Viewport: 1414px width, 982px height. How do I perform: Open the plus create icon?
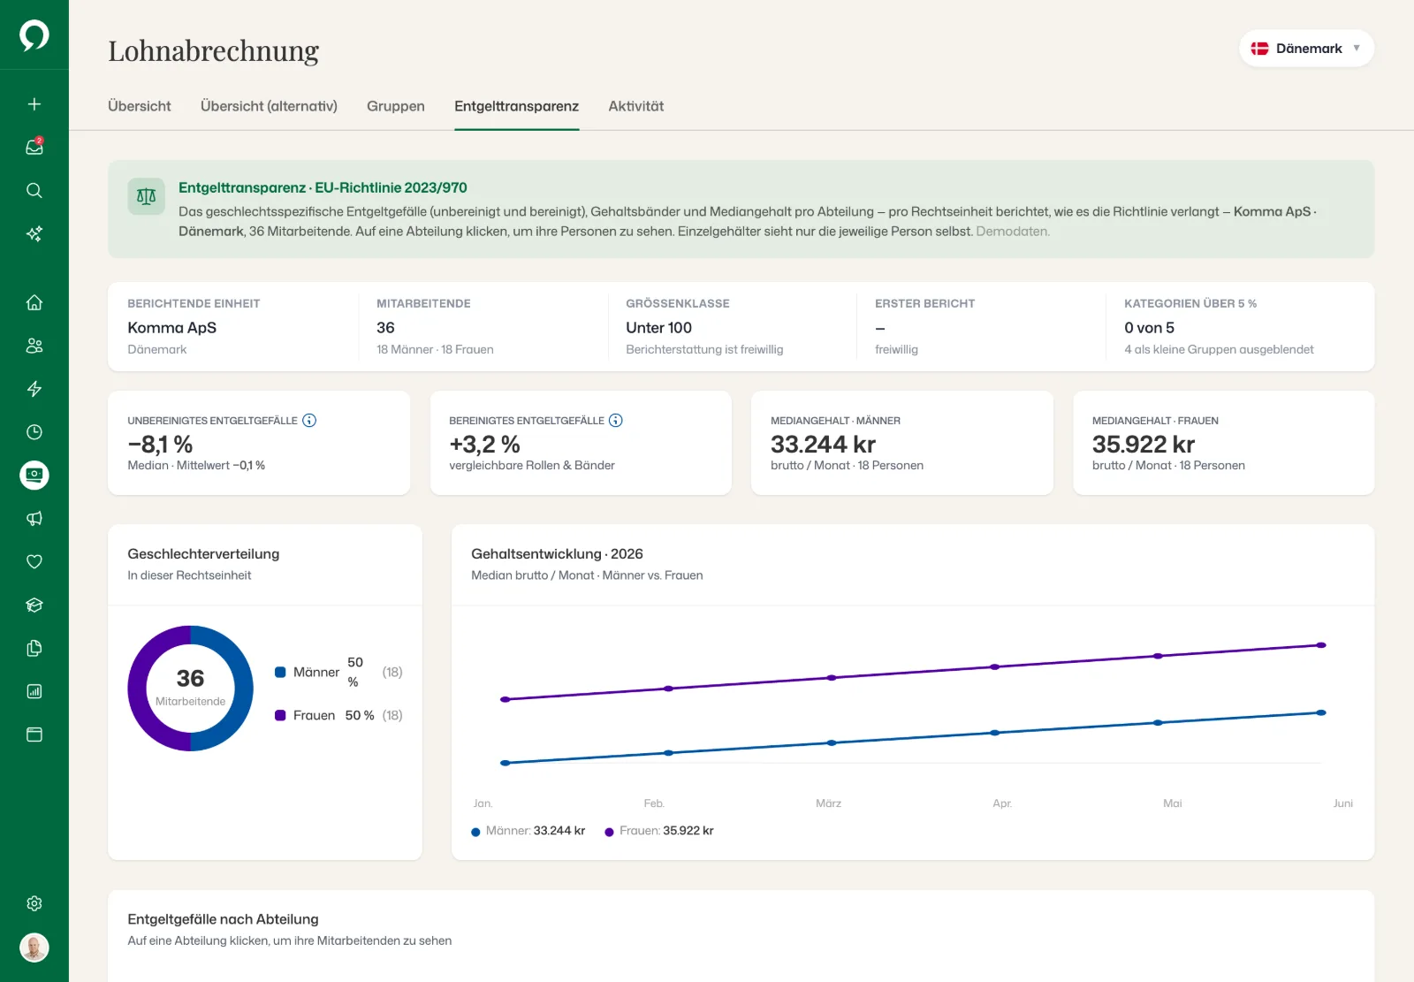(x=34, y=104)
